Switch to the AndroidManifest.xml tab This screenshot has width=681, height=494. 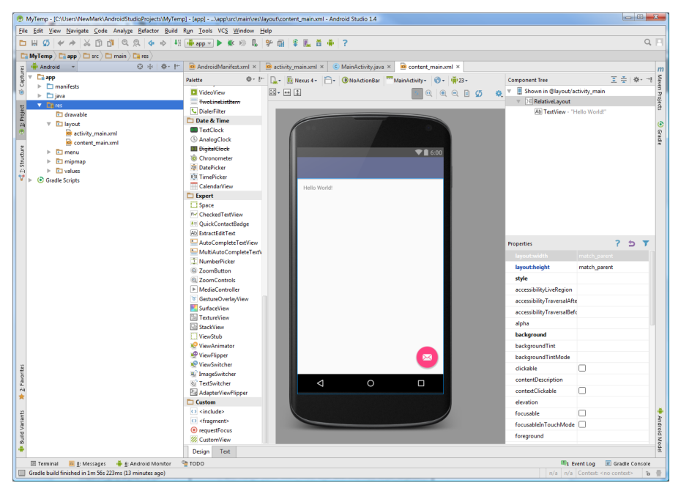223,67
